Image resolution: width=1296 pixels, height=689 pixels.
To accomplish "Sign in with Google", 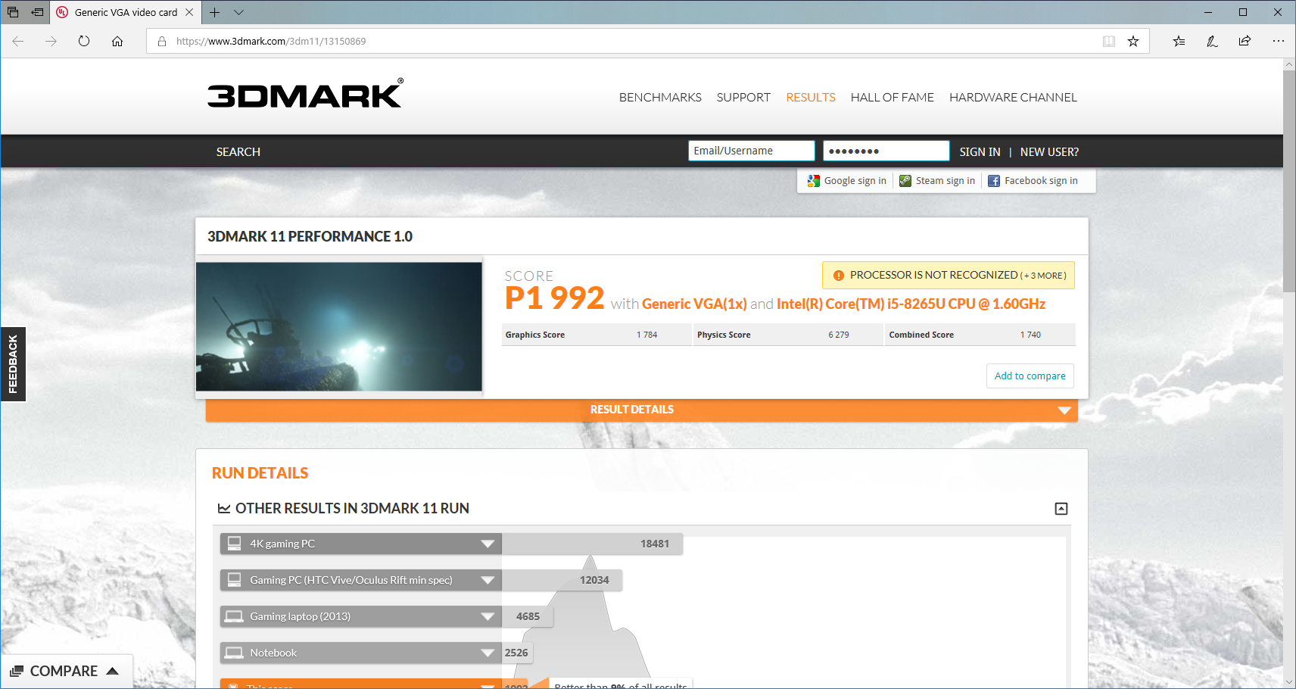I will (x=847, y=181).
